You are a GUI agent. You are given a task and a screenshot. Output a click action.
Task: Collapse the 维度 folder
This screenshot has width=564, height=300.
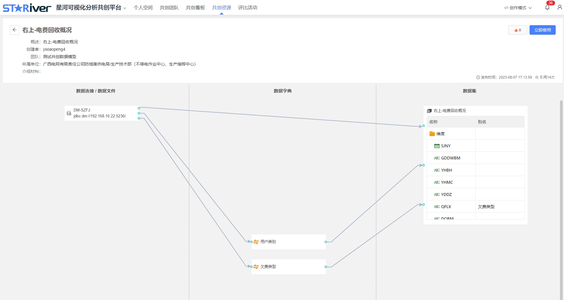pos(432,134)
